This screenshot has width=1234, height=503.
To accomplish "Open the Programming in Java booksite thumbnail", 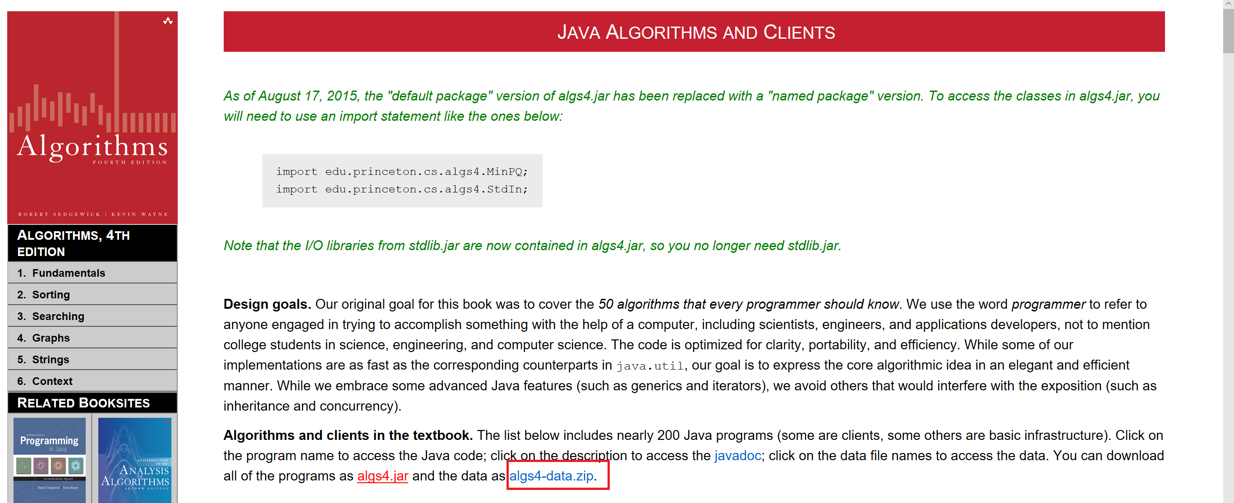I will [x=49, y=459].
